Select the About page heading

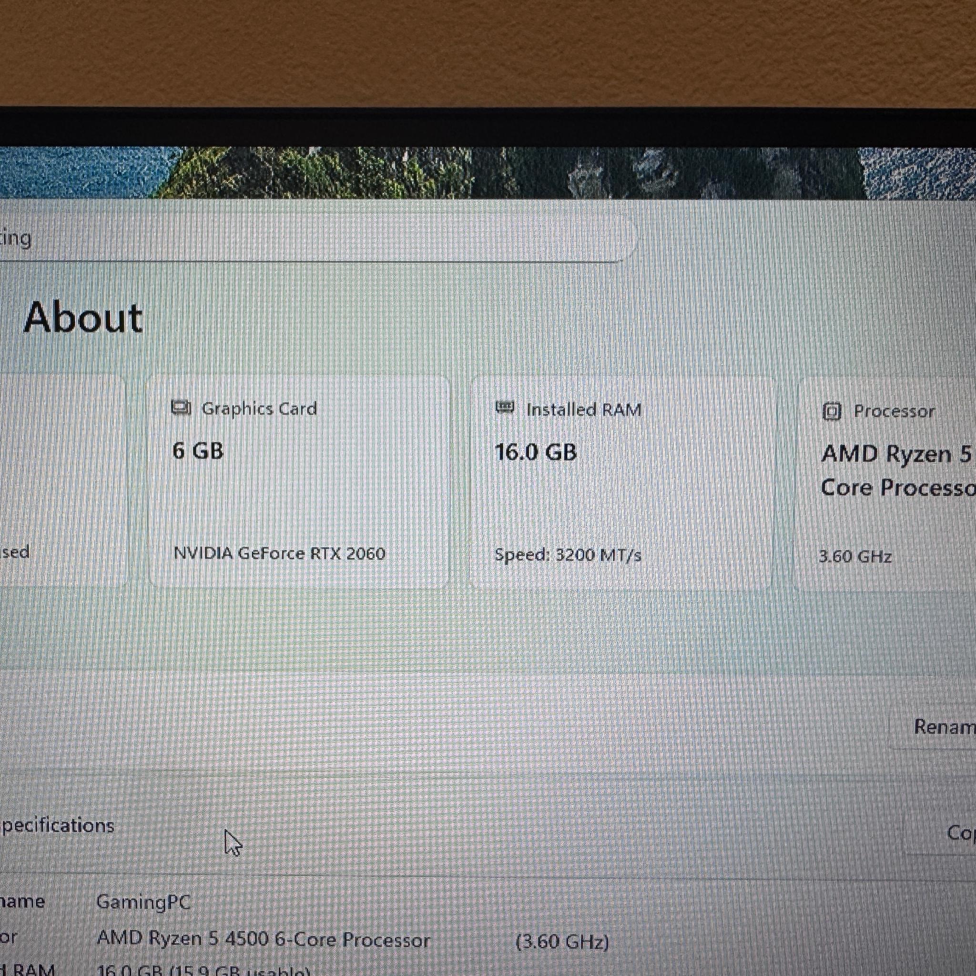click(x=83, y=318)
